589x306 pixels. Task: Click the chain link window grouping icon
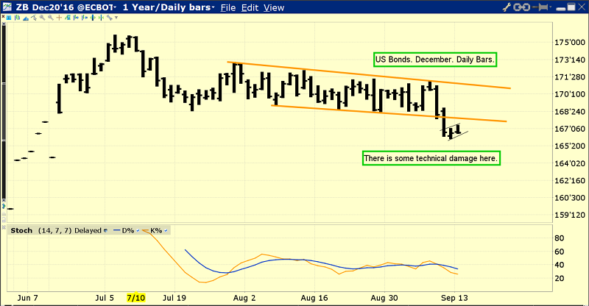[521, 7]
